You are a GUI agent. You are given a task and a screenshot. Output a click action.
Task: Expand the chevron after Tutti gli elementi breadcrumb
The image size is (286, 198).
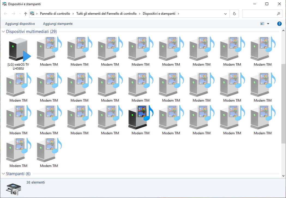tap(140, 14)
